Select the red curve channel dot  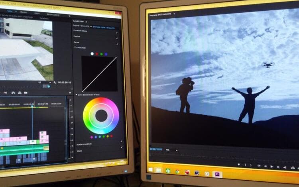(97, 54)
